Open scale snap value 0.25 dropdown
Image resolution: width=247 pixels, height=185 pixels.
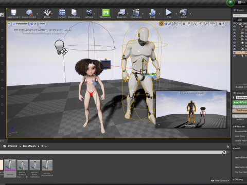point(213,24)
